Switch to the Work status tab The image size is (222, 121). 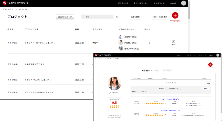[x=137, y=78]
